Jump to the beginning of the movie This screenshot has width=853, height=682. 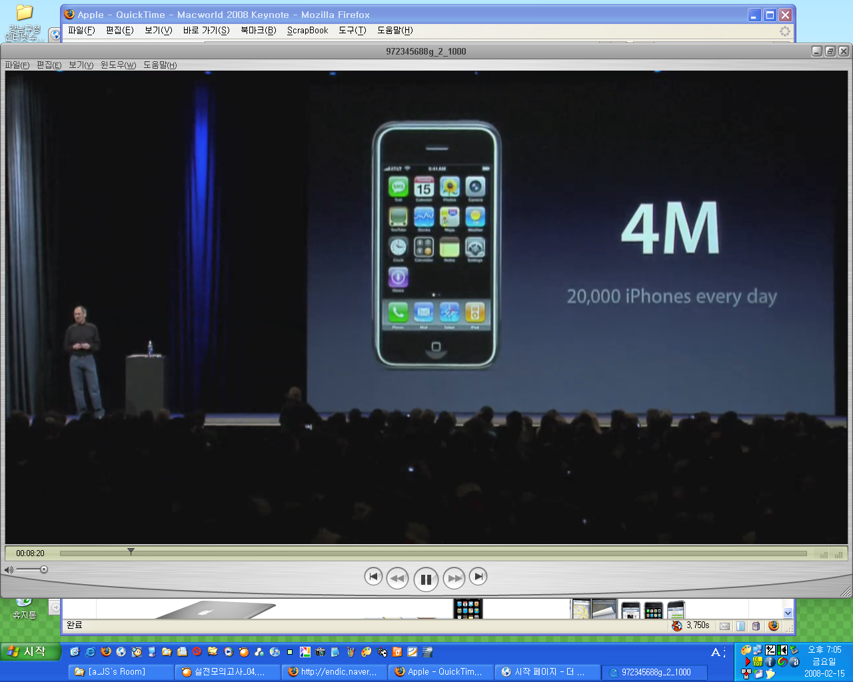point(373,577)
